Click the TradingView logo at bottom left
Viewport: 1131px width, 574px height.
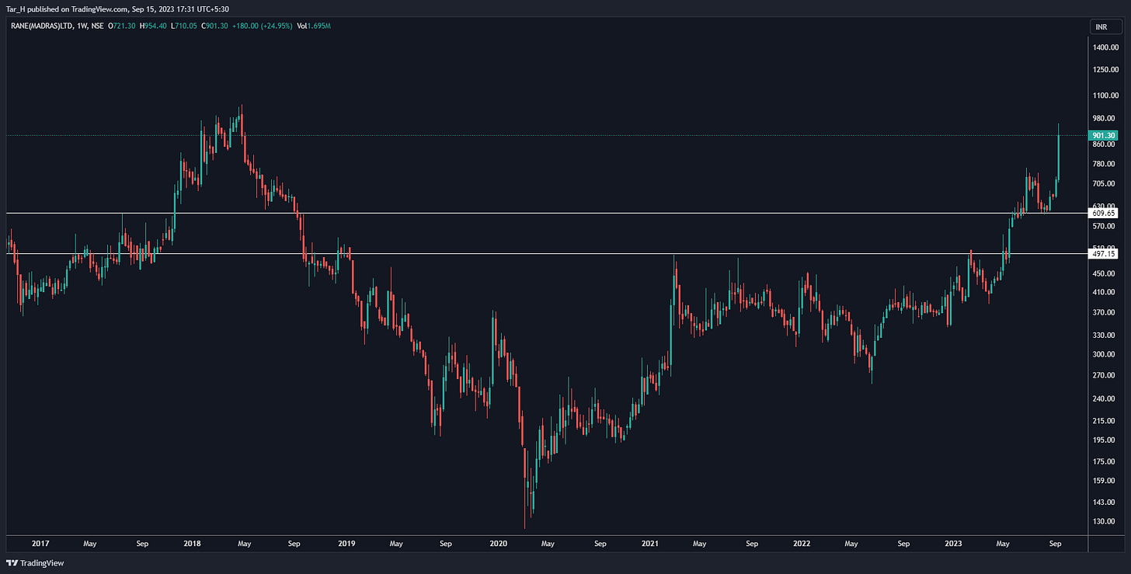point(35,563)
